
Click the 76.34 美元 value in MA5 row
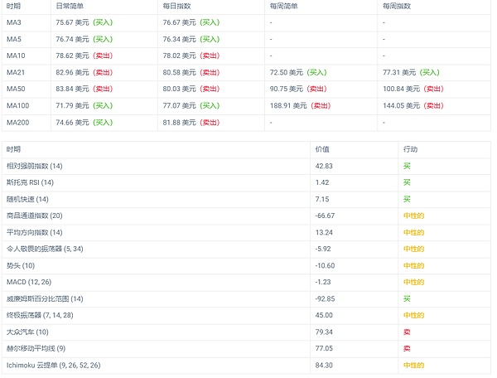pyautogui.click(x=180, y=39)
